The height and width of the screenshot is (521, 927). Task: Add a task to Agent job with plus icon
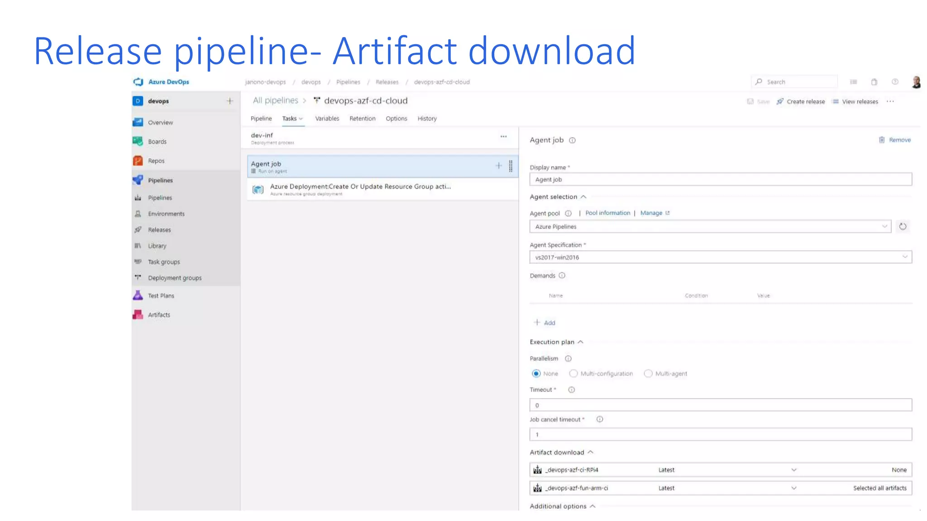(x=498, y=166)
